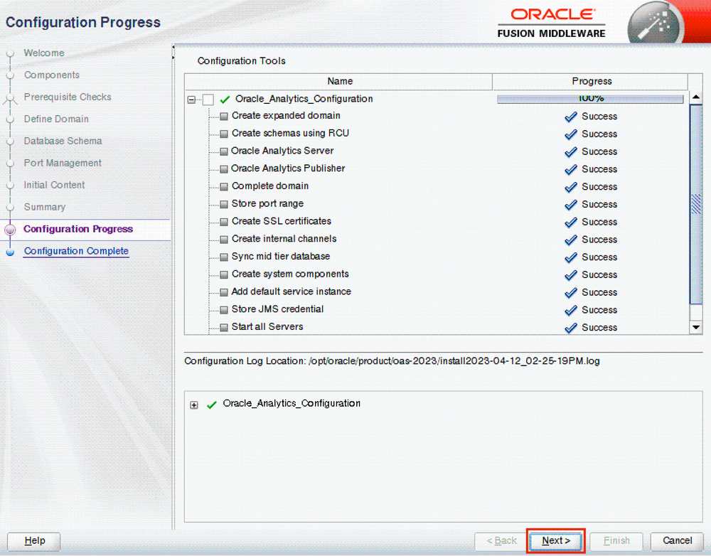Click the gray square icon beside Oracle Analytics Server
This screenshot has height=556, width=711.
tap(223, 151)
